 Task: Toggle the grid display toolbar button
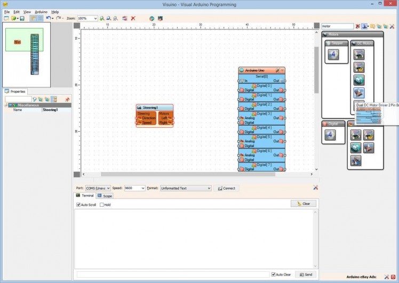[39, 18]
